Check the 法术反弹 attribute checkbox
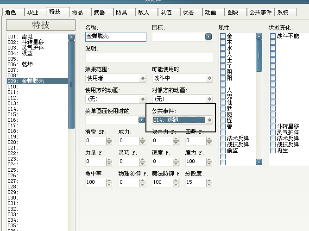This screenshot has width=309, height=231. click(x=223, y=138)
